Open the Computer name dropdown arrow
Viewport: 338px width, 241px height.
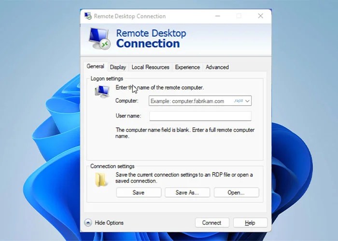tap(247, 101)
